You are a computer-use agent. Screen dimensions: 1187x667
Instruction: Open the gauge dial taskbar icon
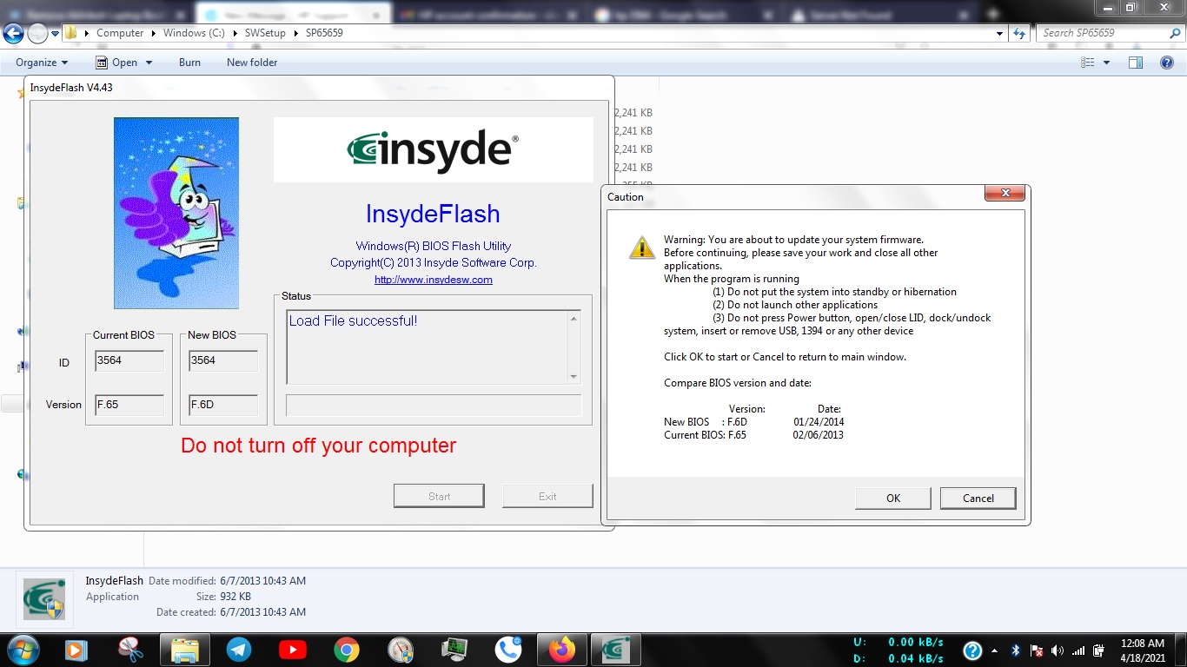coord(401,650)
